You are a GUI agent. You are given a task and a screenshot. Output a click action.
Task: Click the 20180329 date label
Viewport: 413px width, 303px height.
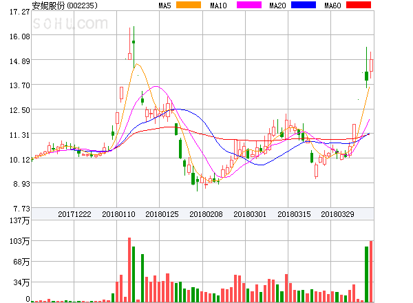337,214
